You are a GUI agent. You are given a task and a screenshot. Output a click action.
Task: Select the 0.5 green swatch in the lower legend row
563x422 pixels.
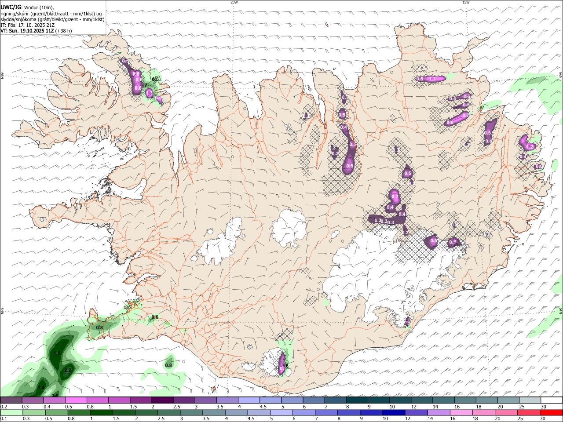click(x=56, y=413)
